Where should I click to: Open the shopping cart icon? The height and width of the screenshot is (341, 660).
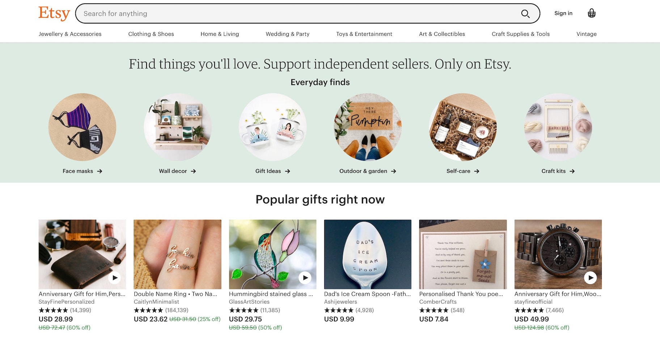click(x=591, y=13)
